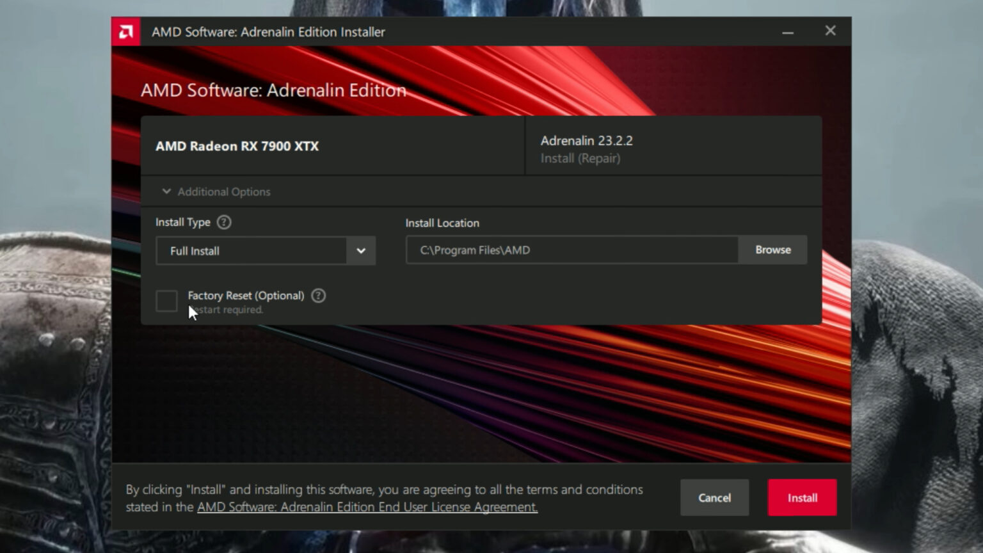Select the Adrenalin 23.2.2 Install (Repair) panel

(x=672, y=148)
